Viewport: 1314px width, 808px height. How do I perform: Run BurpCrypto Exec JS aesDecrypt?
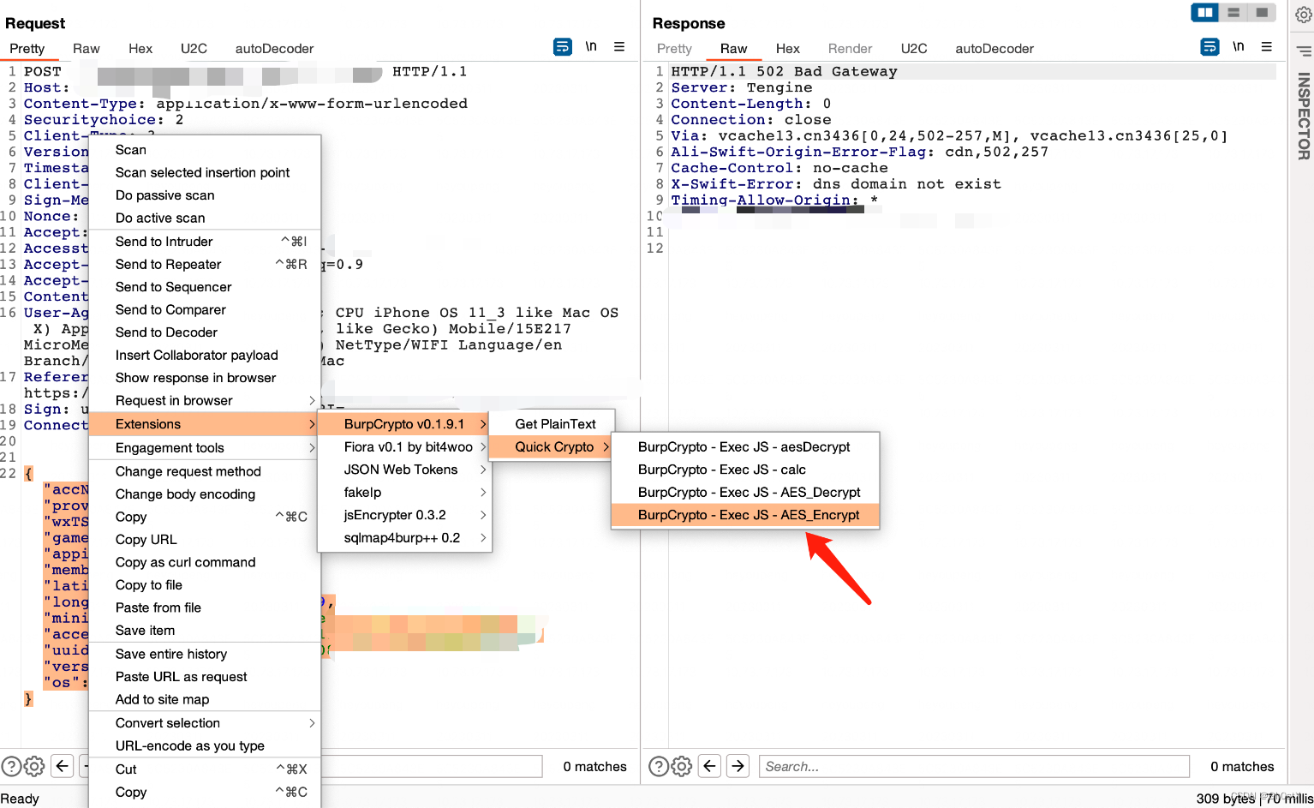coord(745,446)
